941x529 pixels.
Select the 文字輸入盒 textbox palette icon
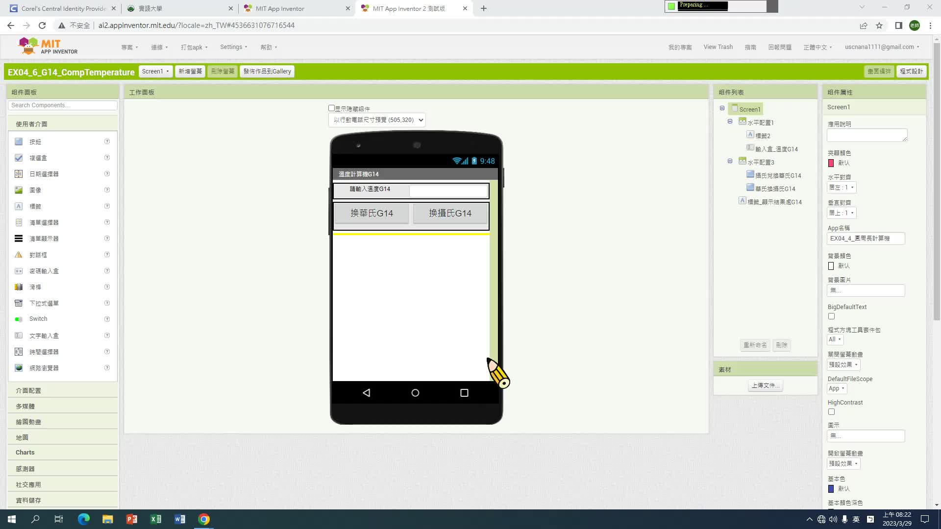(x=19, y=336)
